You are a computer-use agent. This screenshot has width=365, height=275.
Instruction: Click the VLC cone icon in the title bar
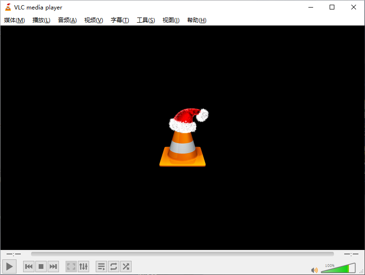[x=8, y=7]
